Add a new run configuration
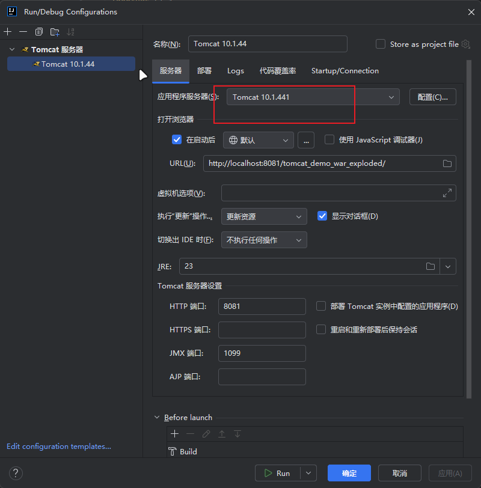Image resolution: width=481 pixels, height=488 pixels. pyautogui.click(x=8, y=32)
